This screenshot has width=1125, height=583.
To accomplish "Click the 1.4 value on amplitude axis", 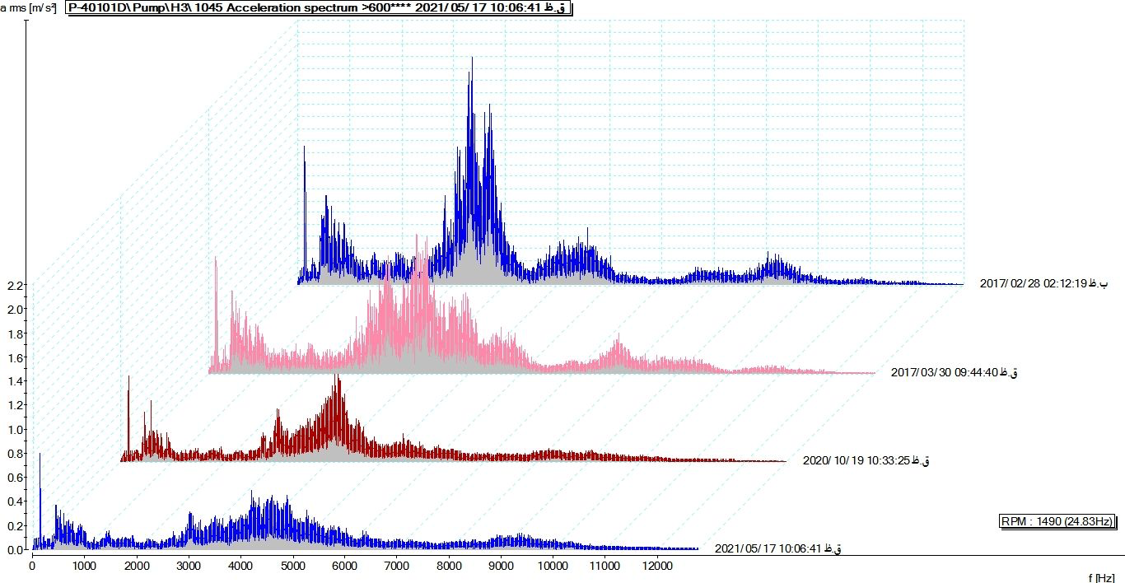I will click(x=13, y=381).
